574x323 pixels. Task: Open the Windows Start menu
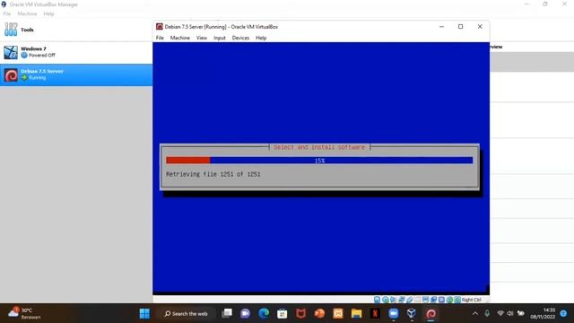click(x=144, y=313)
